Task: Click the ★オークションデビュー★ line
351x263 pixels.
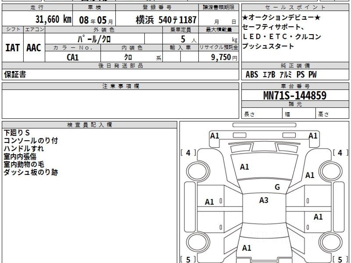Action: tap(281, 18)
